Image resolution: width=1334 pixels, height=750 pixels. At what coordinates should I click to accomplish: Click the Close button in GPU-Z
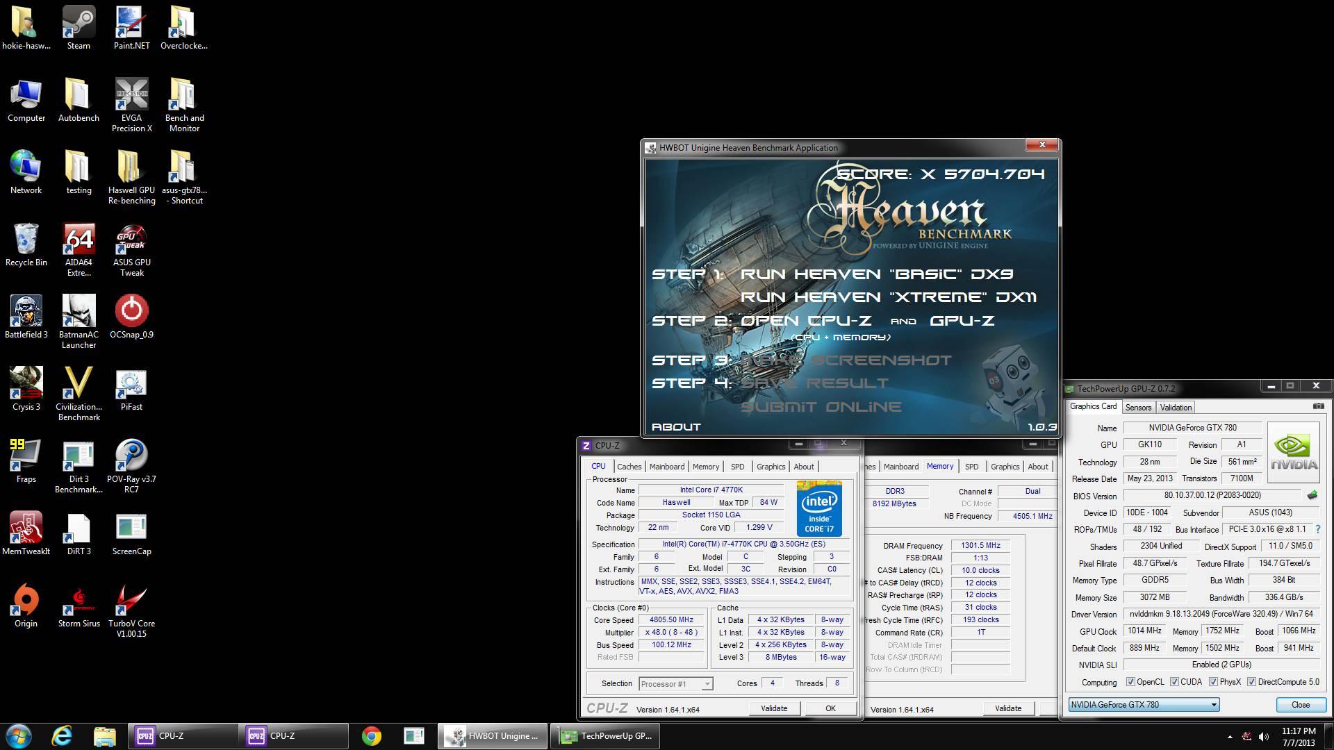click(1301, 705)
